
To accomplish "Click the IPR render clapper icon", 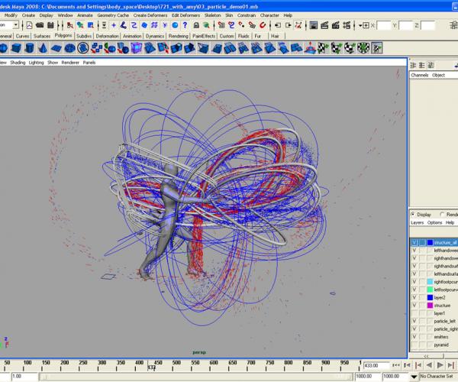I will pos(335,25).
